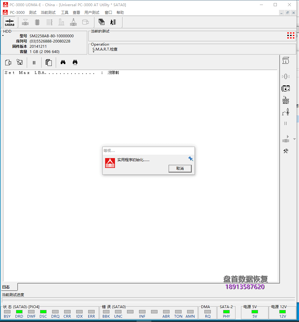Click the red PC-3000 logo in the dialog
Image resolution: width=299 pixels, height=322 pixels.
(x=110, y=163)
